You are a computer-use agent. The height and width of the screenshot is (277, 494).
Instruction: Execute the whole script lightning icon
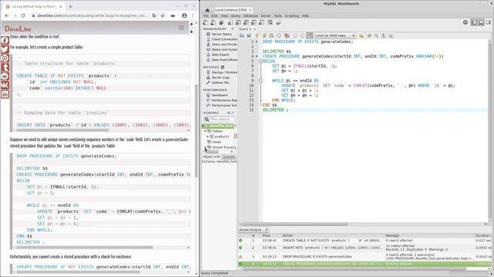pyautogui.click(x=257, y=36)
